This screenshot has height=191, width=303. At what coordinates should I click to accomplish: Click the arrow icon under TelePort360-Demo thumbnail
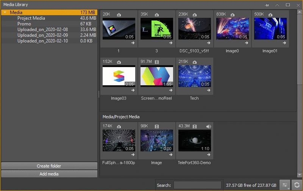(x=209, y=155)
